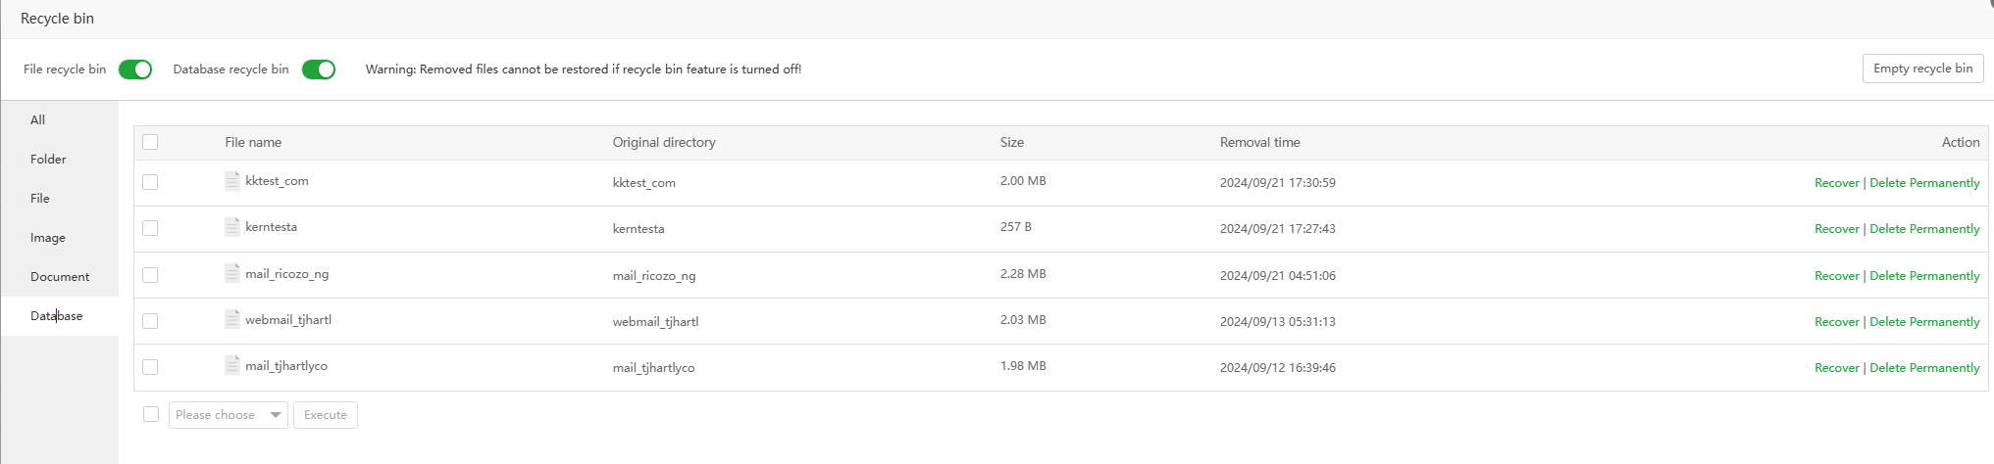
Task: Select the checkbox for the mail_ricozo_ng row
Action: 150,275
